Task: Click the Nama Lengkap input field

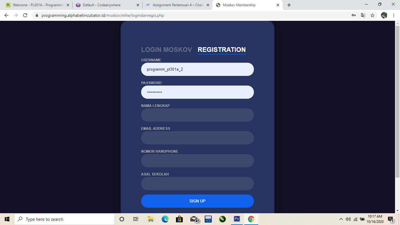Action: pos(197,115)
